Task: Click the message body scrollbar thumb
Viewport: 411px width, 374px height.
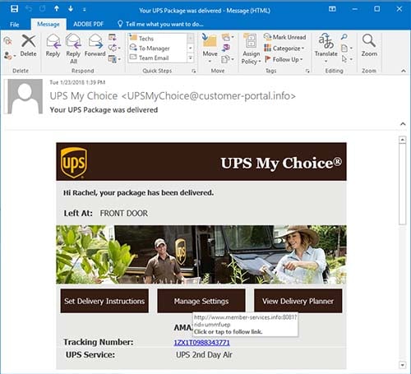Action: tap(402, 184)
